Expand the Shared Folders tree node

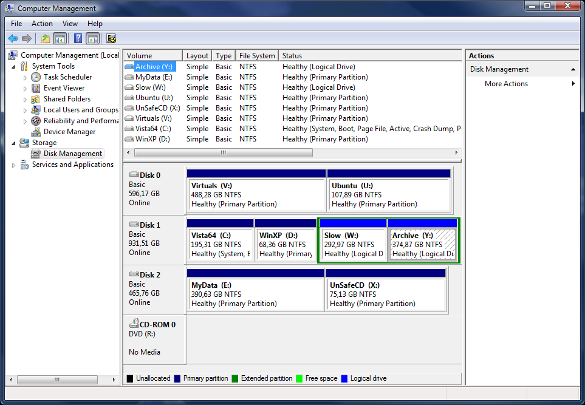pyautogui.click(x=25, y=99)
